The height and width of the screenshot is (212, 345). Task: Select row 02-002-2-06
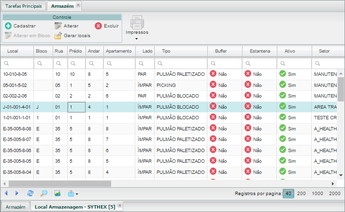pyautogui.click(x=169, y=96)
